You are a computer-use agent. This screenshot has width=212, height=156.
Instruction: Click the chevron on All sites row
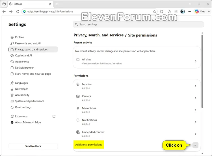(x=196, y=61)
